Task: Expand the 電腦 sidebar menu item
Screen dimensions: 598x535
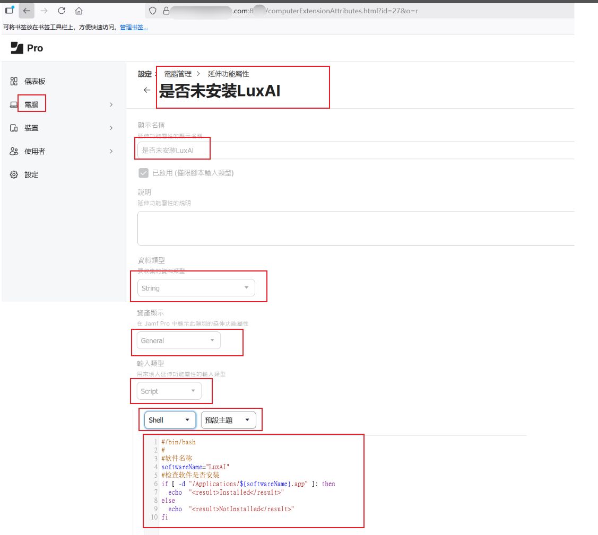Action: (x=61, y=105)
